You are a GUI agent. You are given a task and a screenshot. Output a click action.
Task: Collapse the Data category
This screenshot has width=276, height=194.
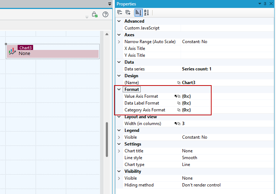pyautogui.click(x=119, y=62)
